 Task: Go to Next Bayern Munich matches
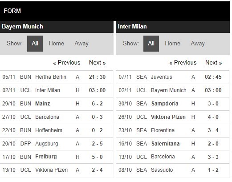[x=98, y=62]
